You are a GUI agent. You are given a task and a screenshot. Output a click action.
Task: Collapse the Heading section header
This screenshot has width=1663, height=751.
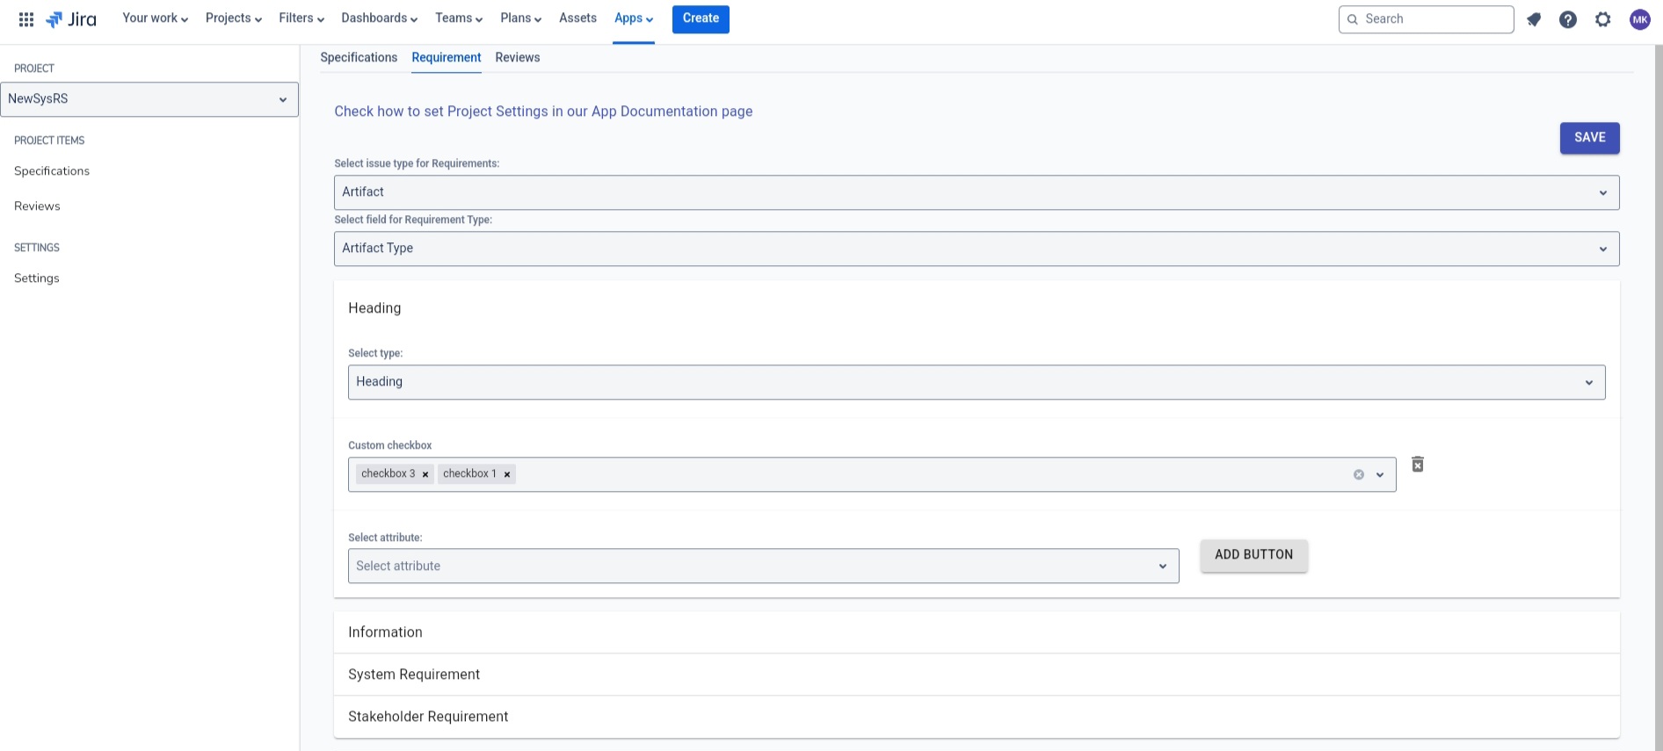[x=977, y=308]
